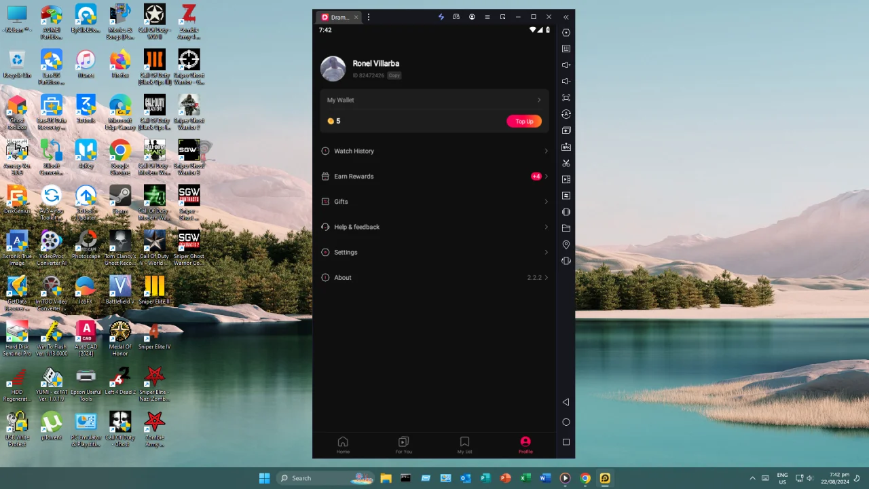The height and width of the screenshot is (489, 869).
Task: Open the shared folder icon in sidebar
Action: click(566, 228)
